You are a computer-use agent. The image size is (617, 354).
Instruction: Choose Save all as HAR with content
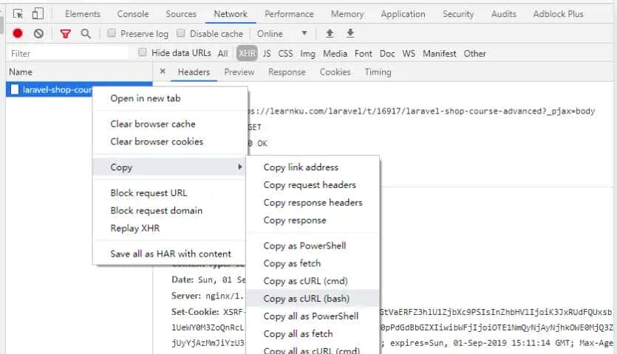point(170,254)
